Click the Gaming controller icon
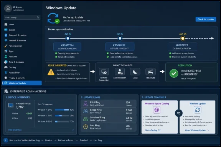Viewport: 221px width, 147px height. coord(6,67)
